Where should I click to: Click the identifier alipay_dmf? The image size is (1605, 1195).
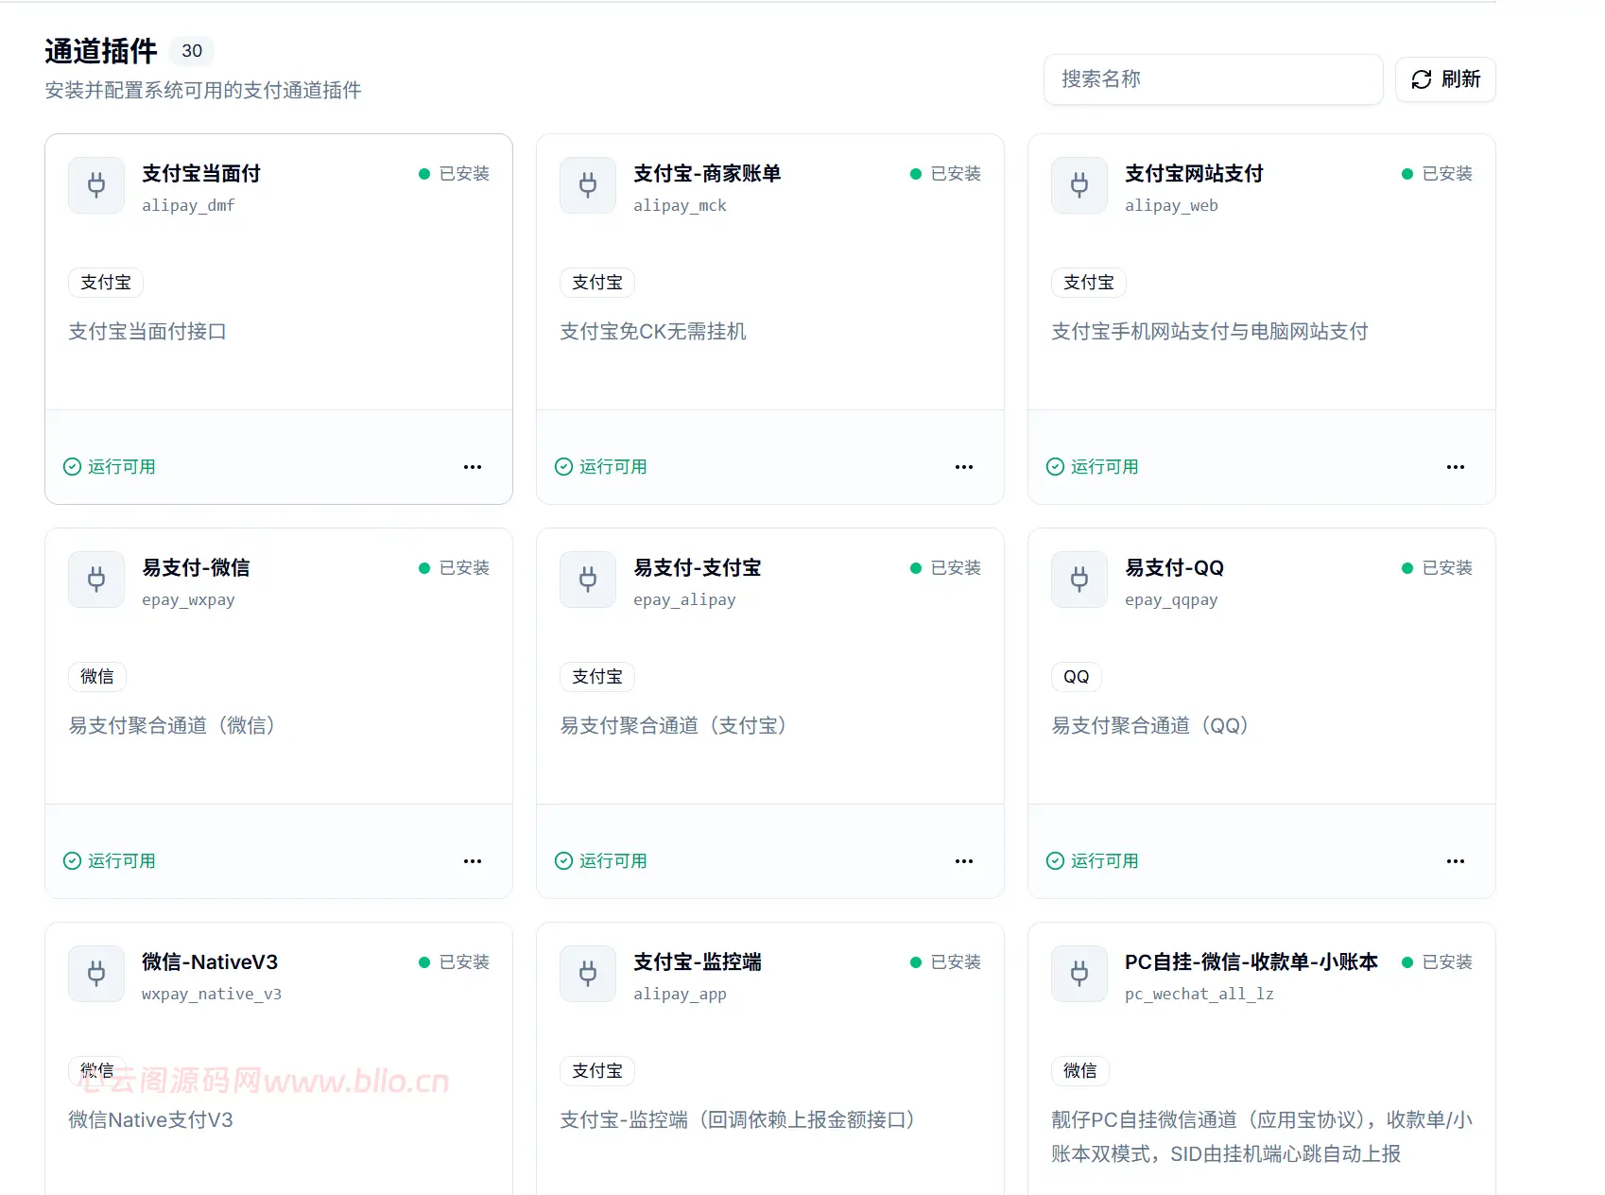coord(188,206)
